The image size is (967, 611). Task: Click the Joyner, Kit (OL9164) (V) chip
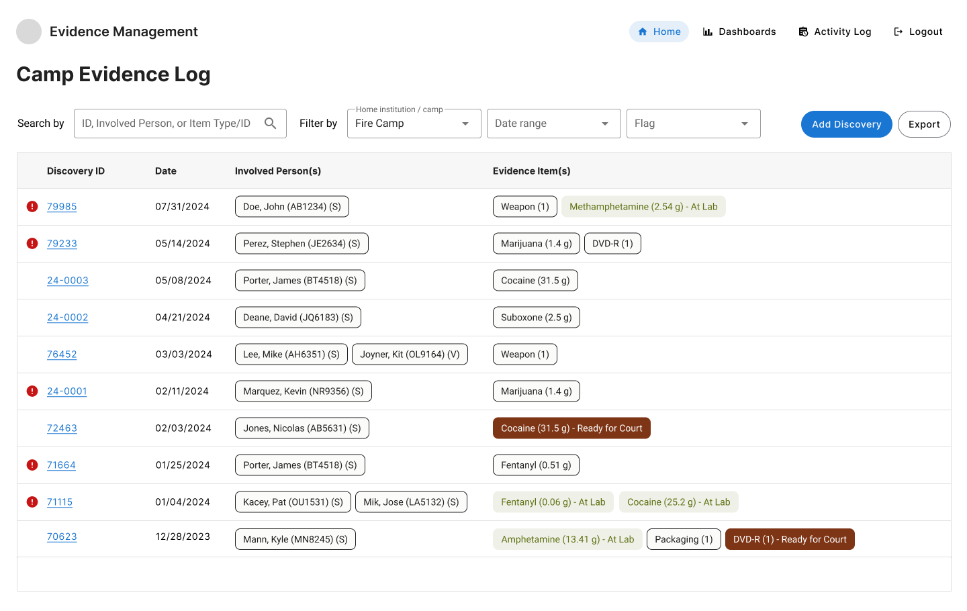(x=410, y=355)
